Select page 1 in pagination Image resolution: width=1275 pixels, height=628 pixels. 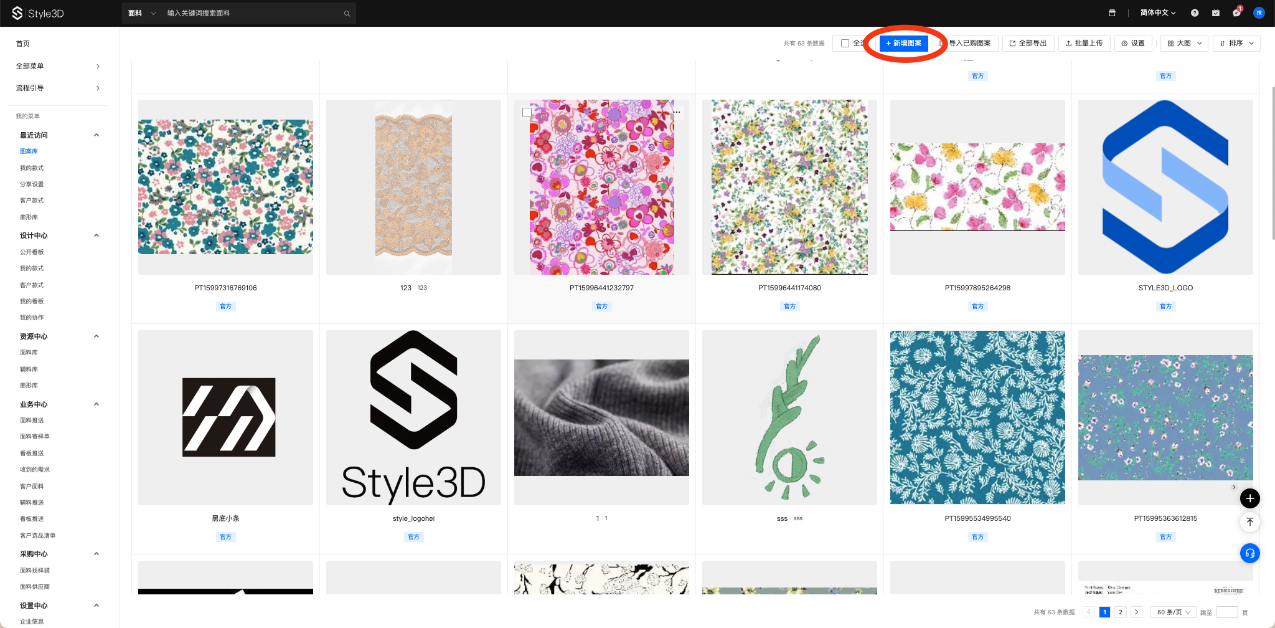pyautogui.click(x=1104, y=612)
